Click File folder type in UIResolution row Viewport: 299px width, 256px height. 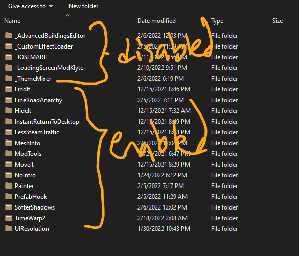tap(224, 229)
